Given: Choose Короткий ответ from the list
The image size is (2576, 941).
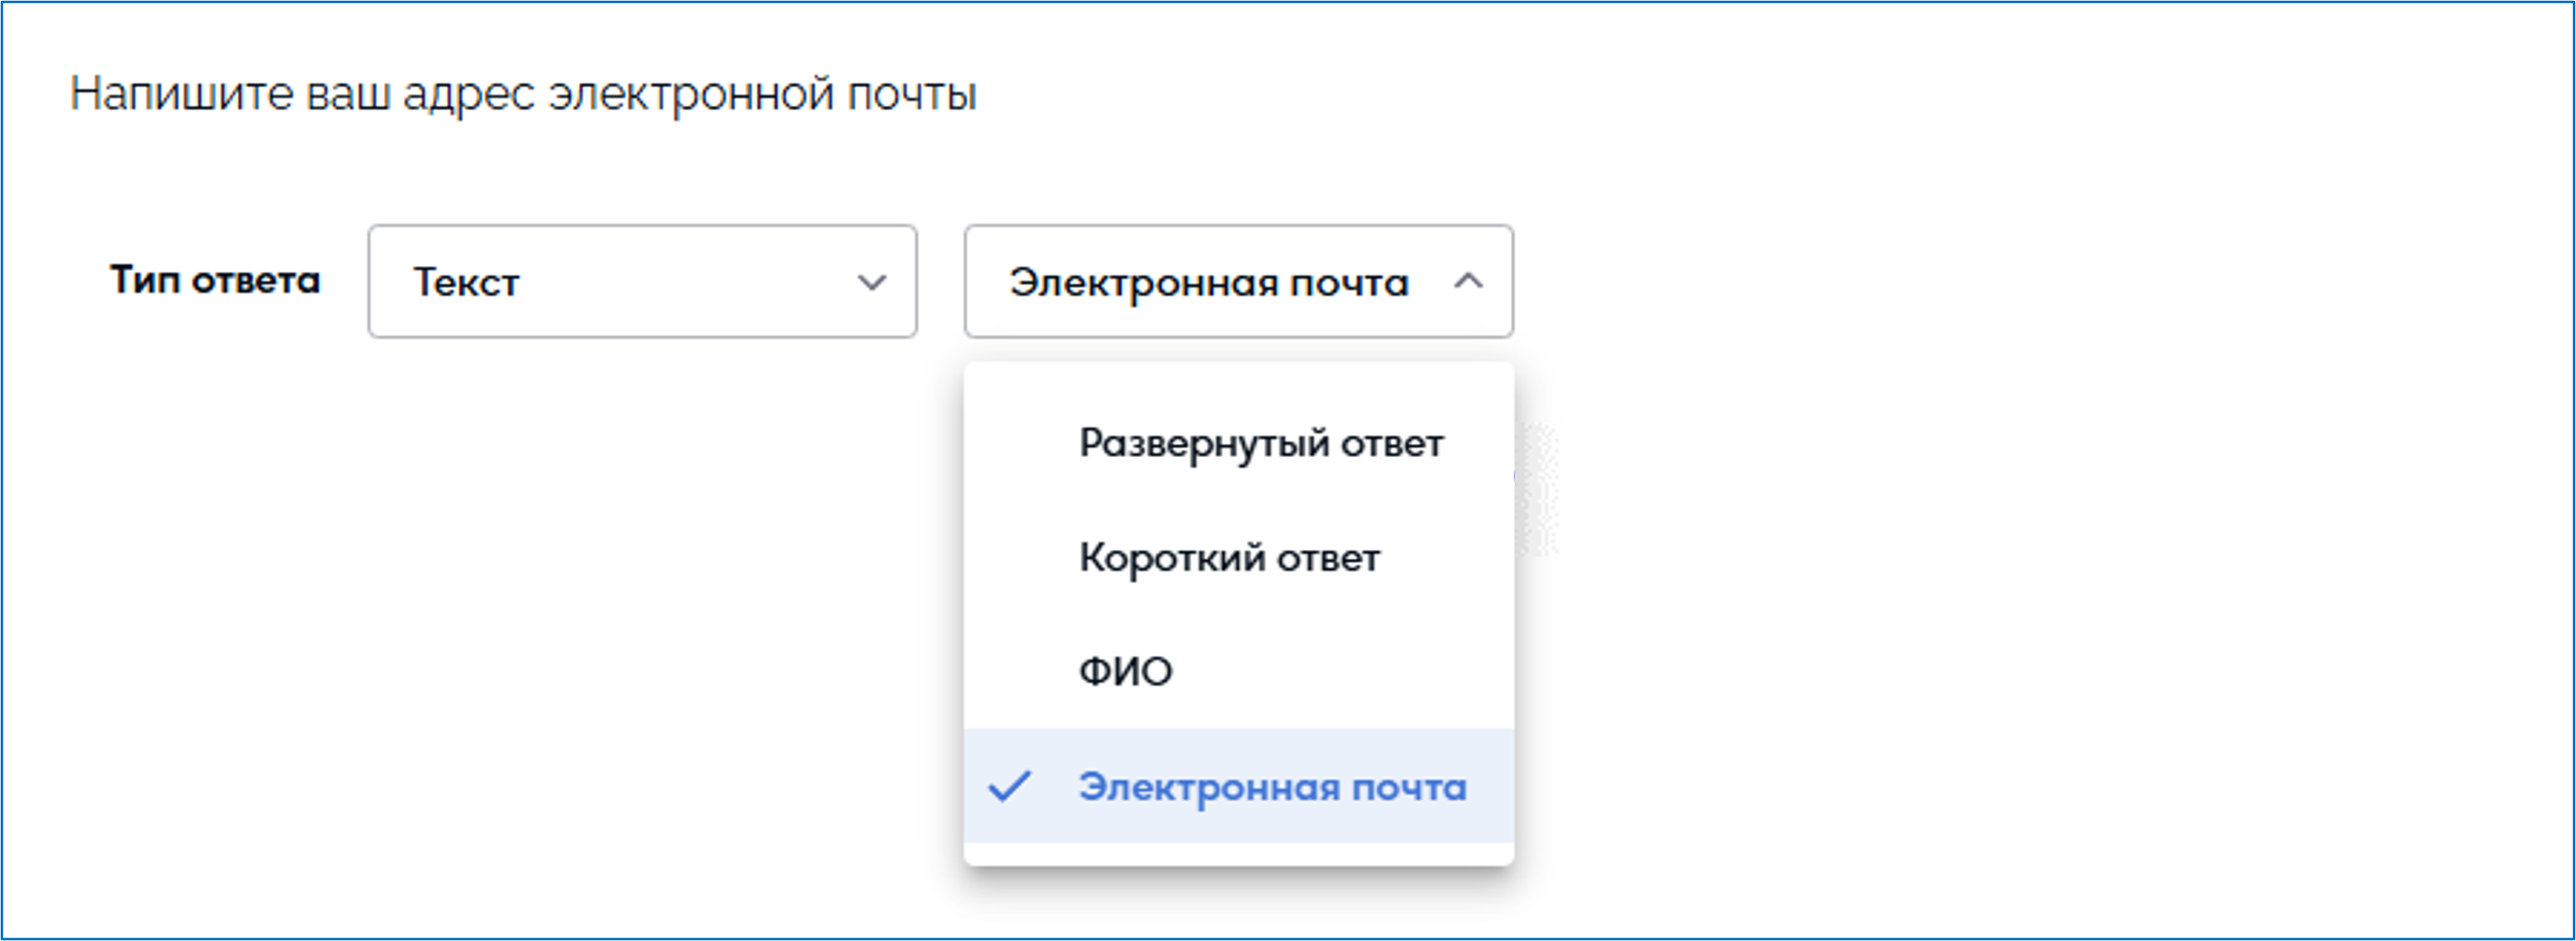Looking at the screenshot, I should pyautogui.click(x=1229, y=558).
